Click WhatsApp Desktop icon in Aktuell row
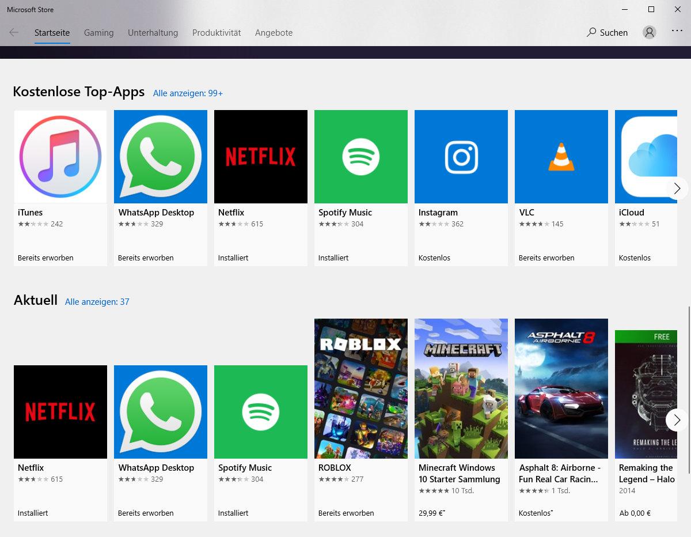The width and height of the screenshot is (691, 537). coord(160,411)
